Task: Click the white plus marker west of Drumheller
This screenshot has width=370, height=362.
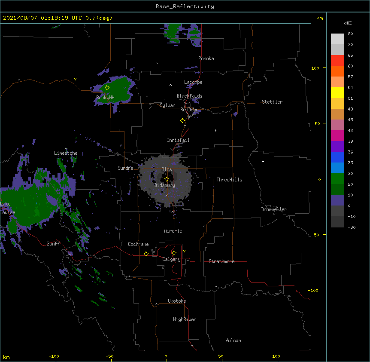Action: tap(263, 161)
